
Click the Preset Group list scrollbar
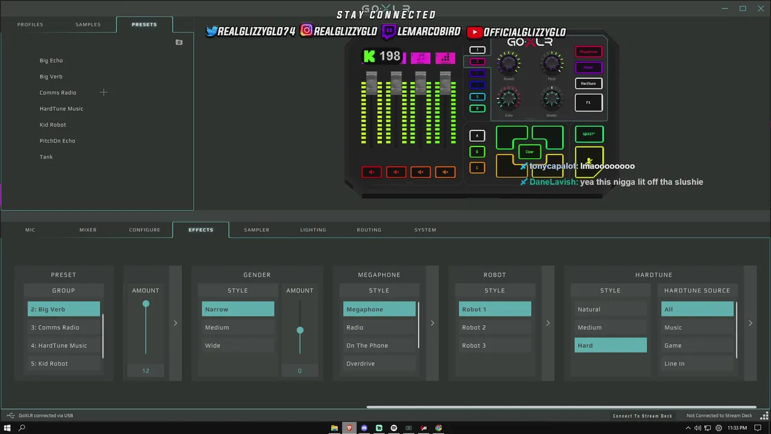tap(103, 336)
